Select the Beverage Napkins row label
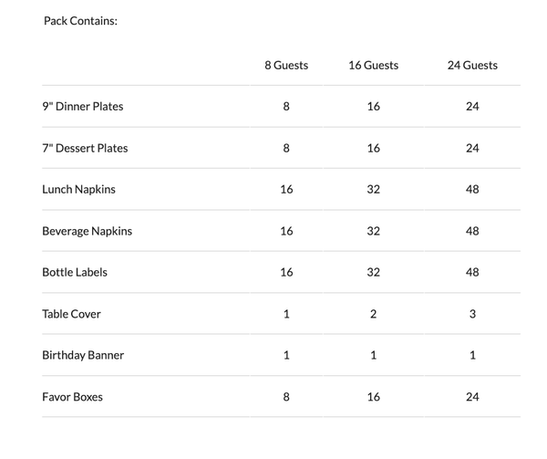This screenshot has height=459, width=547. click(x=87, y=231)
